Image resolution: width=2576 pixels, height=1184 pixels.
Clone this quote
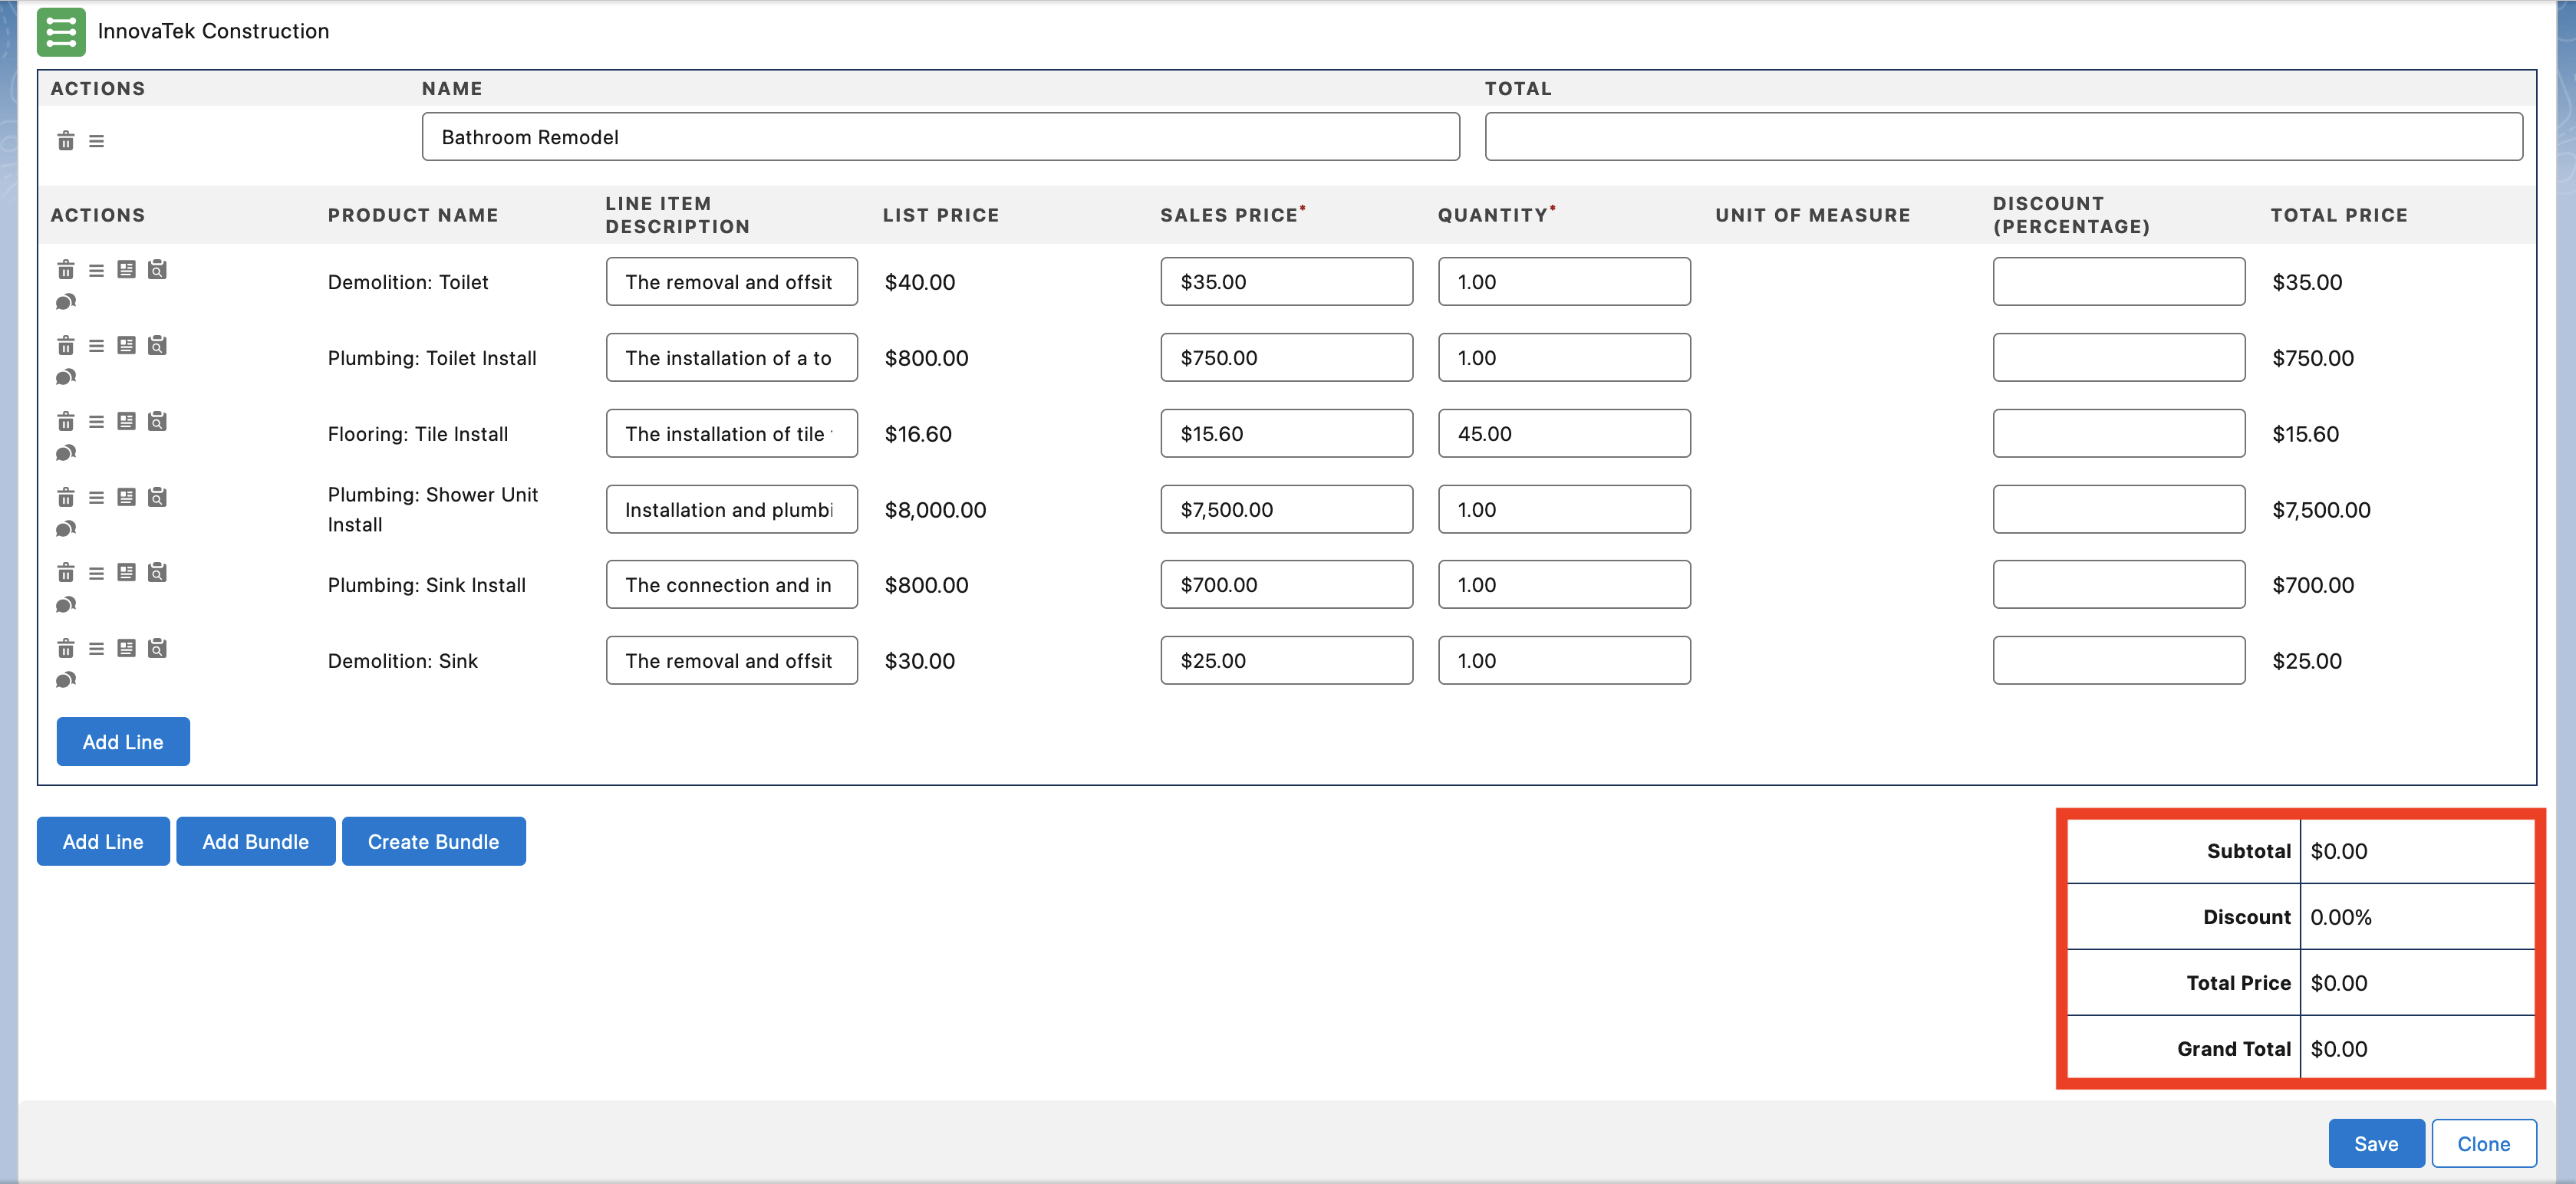click(2483, 1143)
